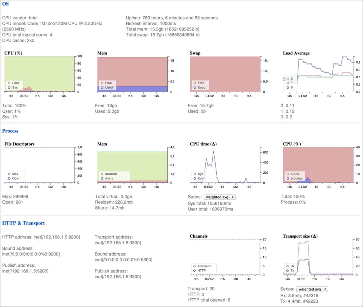The image size is (363, 307).
Task: Click User legend marker in OS CPU chart
Action: tap(9, 83)
